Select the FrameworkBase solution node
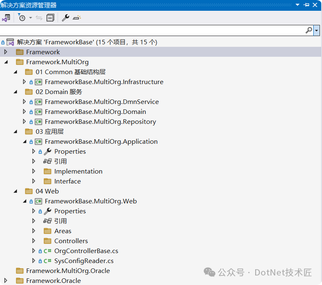The height and width of the screenshot is (285, 322). [87, 42]
